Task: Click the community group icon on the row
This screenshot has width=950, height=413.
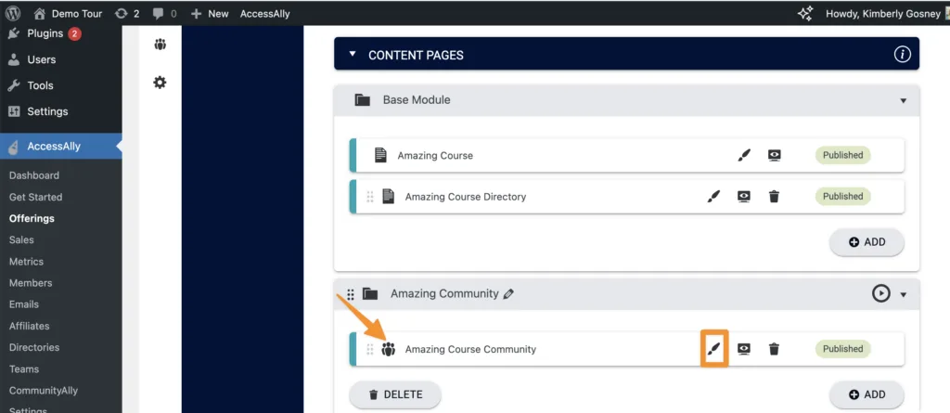Action: (389, 349)
